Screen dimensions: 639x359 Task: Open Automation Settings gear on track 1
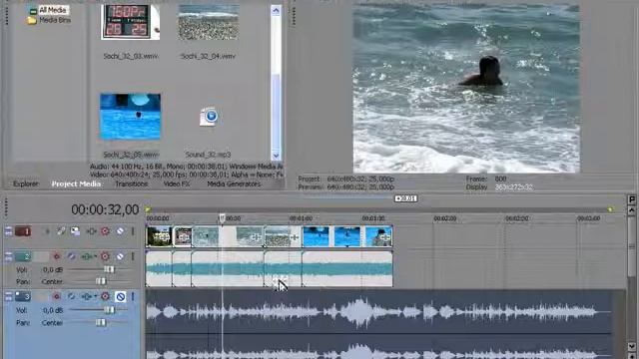(x=105, y=231)
